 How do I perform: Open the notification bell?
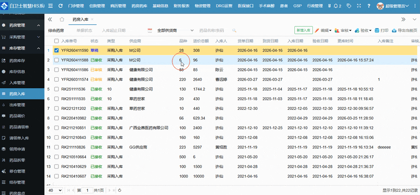pyautogui.click(x=336, y=6)
